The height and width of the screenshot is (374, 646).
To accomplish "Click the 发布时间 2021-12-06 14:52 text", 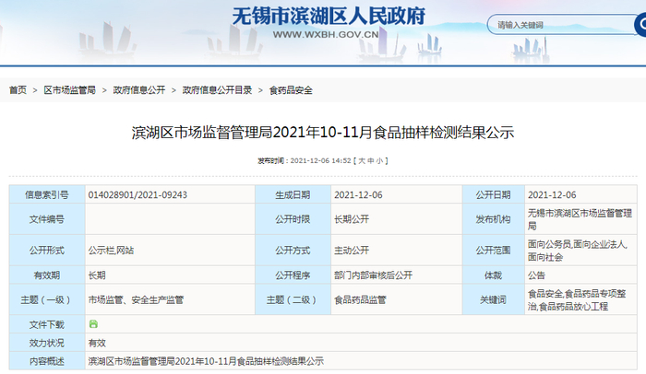I will point(304,161).
